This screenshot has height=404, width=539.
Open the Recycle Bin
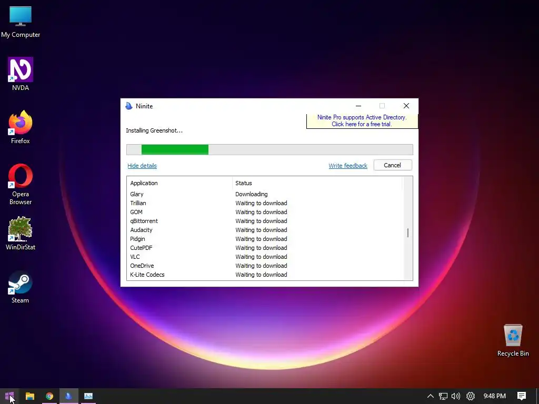click(513, 340)
